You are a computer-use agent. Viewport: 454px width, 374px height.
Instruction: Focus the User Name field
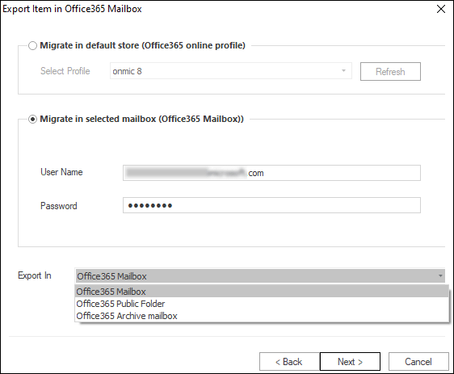[x=271, y=173]
